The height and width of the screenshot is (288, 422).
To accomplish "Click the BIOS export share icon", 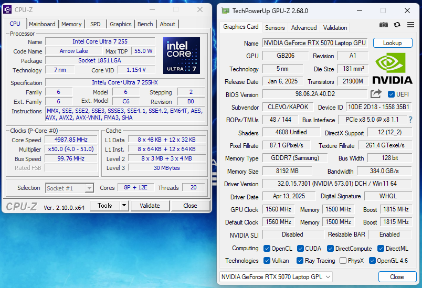I will 376,94.
